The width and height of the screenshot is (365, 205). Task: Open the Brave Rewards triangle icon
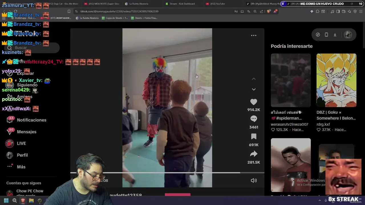coord(275,11)
